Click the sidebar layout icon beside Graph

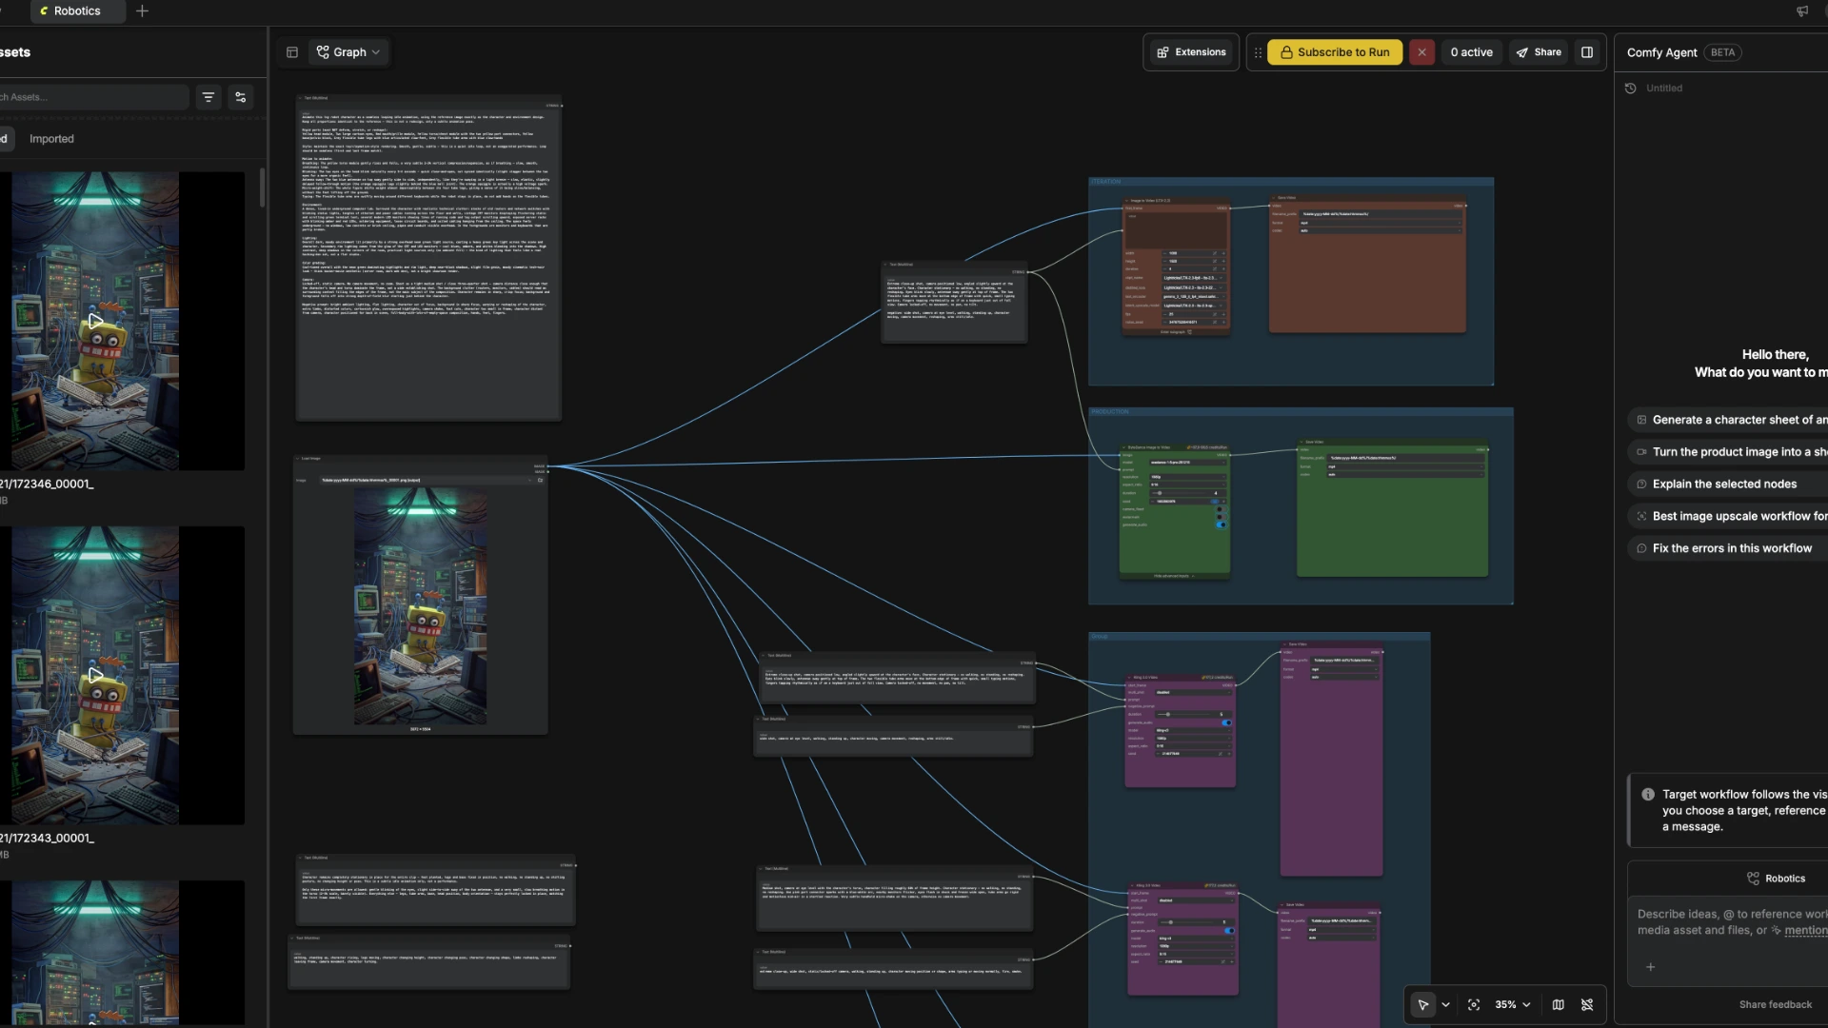(x=292, y=52)
